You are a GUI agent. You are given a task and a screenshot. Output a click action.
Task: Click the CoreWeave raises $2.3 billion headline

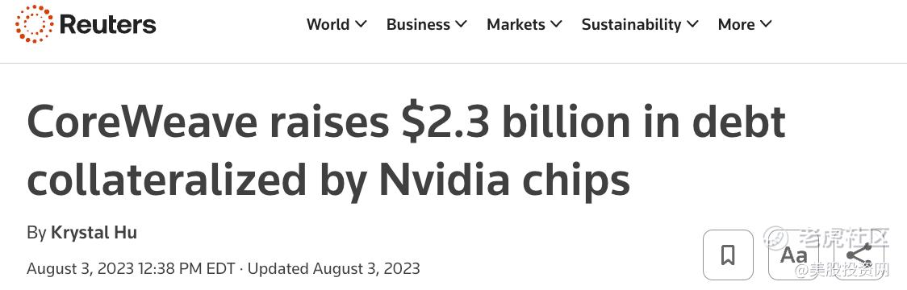(406, 122)
